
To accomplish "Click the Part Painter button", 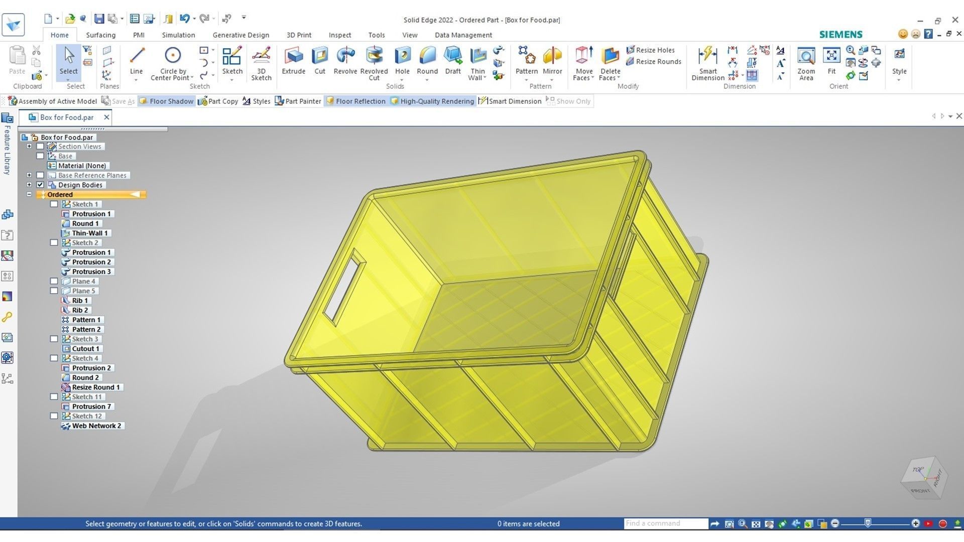I will (298, 101).
